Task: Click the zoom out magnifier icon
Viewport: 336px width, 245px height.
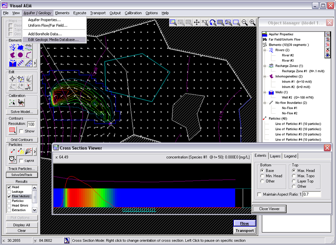Action: 245,22
